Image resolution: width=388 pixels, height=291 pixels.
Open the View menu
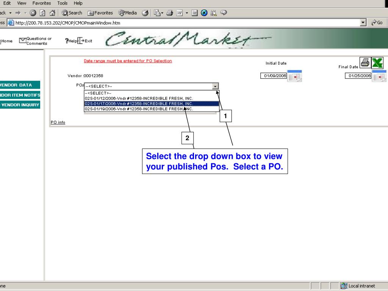(22, 3)
